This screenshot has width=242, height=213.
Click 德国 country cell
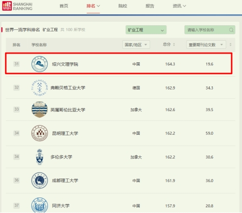136,88
